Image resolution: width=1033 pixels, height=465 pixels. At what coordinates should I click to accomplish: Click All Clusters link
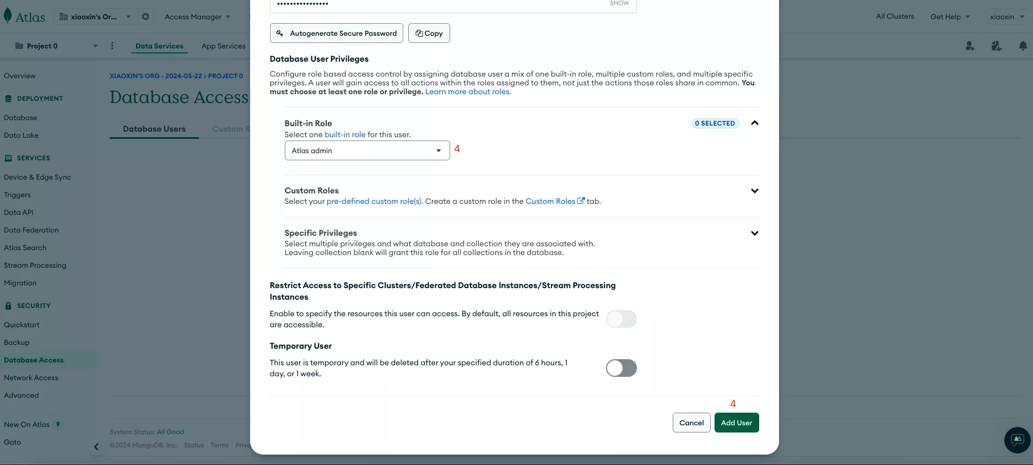895,17
